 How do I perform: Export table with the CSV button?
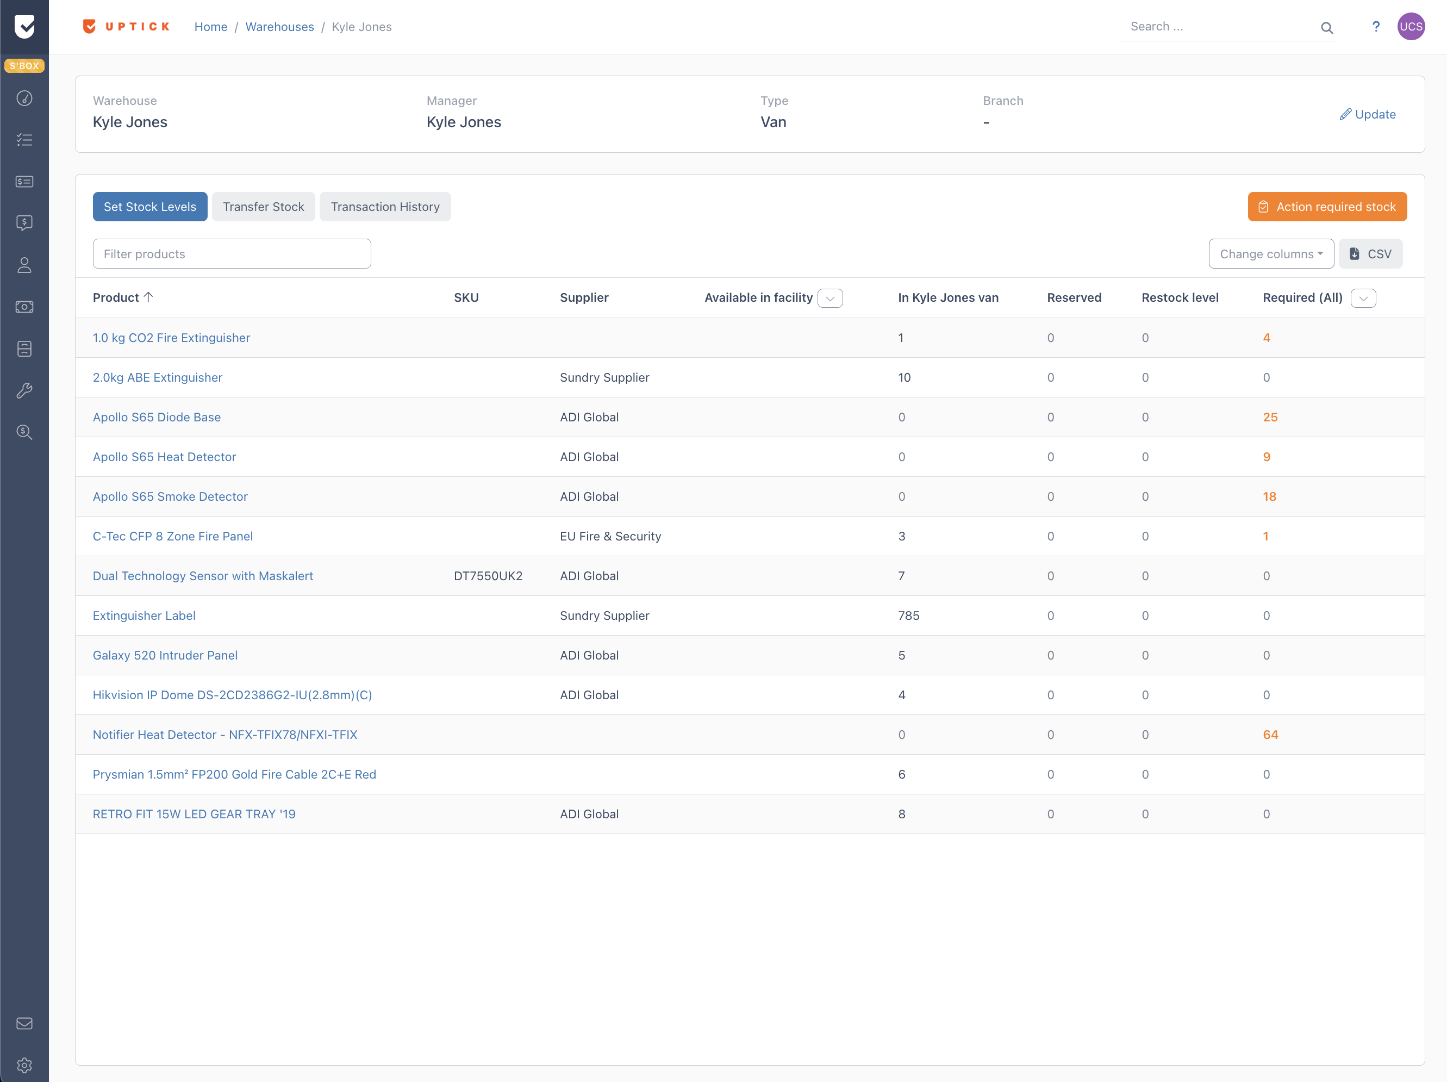(x=1370, y=254)
